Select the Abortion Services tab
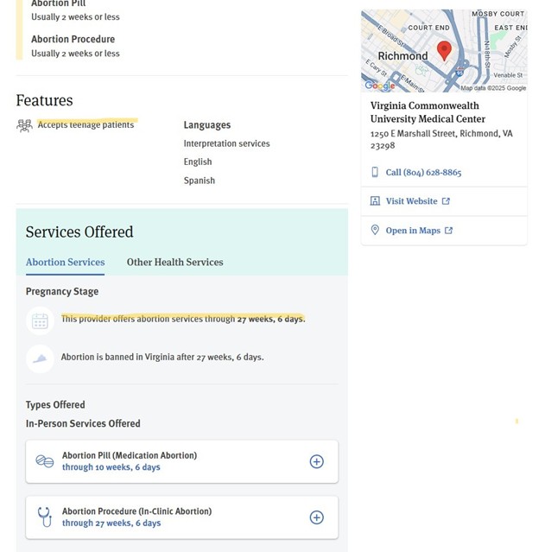545x552 pixels. coord(65,263)
